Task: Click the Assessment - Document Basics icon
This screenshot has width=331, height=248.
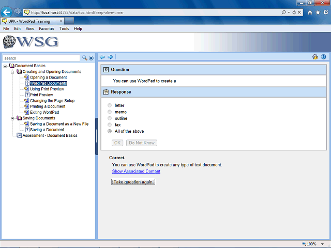Action: [x=19, y=135]
